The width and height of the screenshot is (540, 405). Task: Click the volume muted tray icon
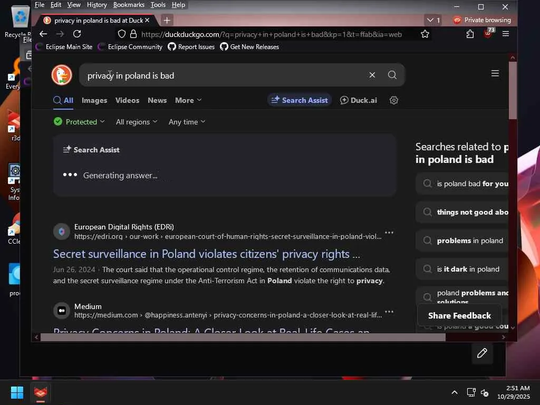coord(485,392)
